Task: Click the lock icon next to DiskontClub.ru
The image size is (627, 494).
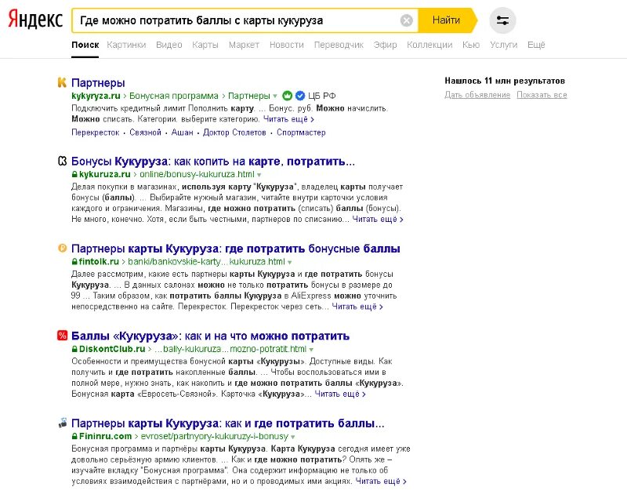Action: [74, 349]
